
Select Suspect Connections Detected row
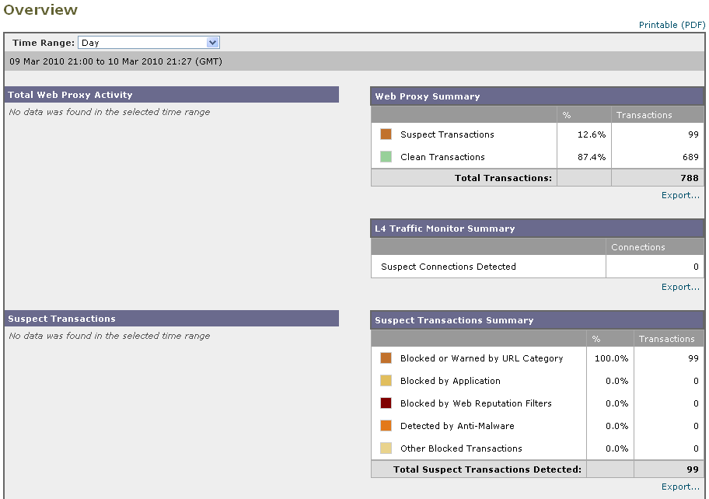pyautogui.click(x=538, y=267)
